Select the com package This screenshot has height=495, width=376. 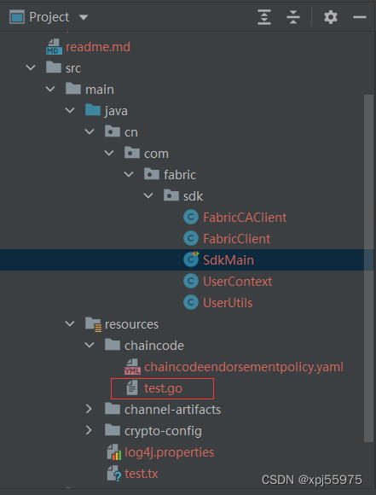point(157,154)
